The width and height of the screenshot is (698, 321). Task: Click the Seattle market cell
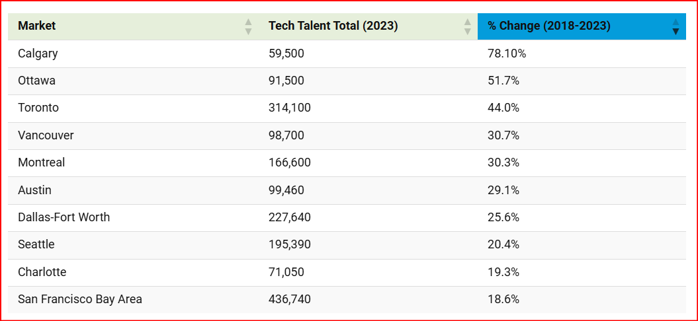click(x=36, y=244)
